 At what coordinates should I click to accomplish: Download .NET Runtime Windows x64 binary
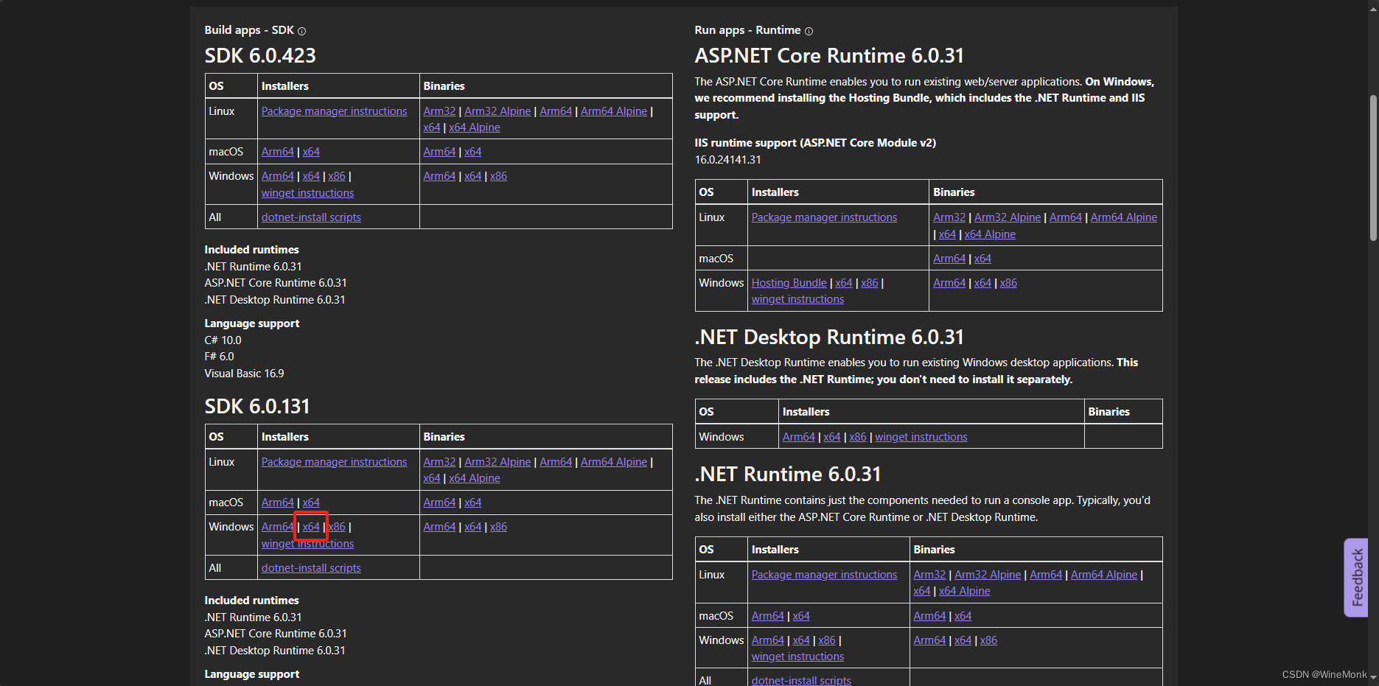(x=963, y=640)
